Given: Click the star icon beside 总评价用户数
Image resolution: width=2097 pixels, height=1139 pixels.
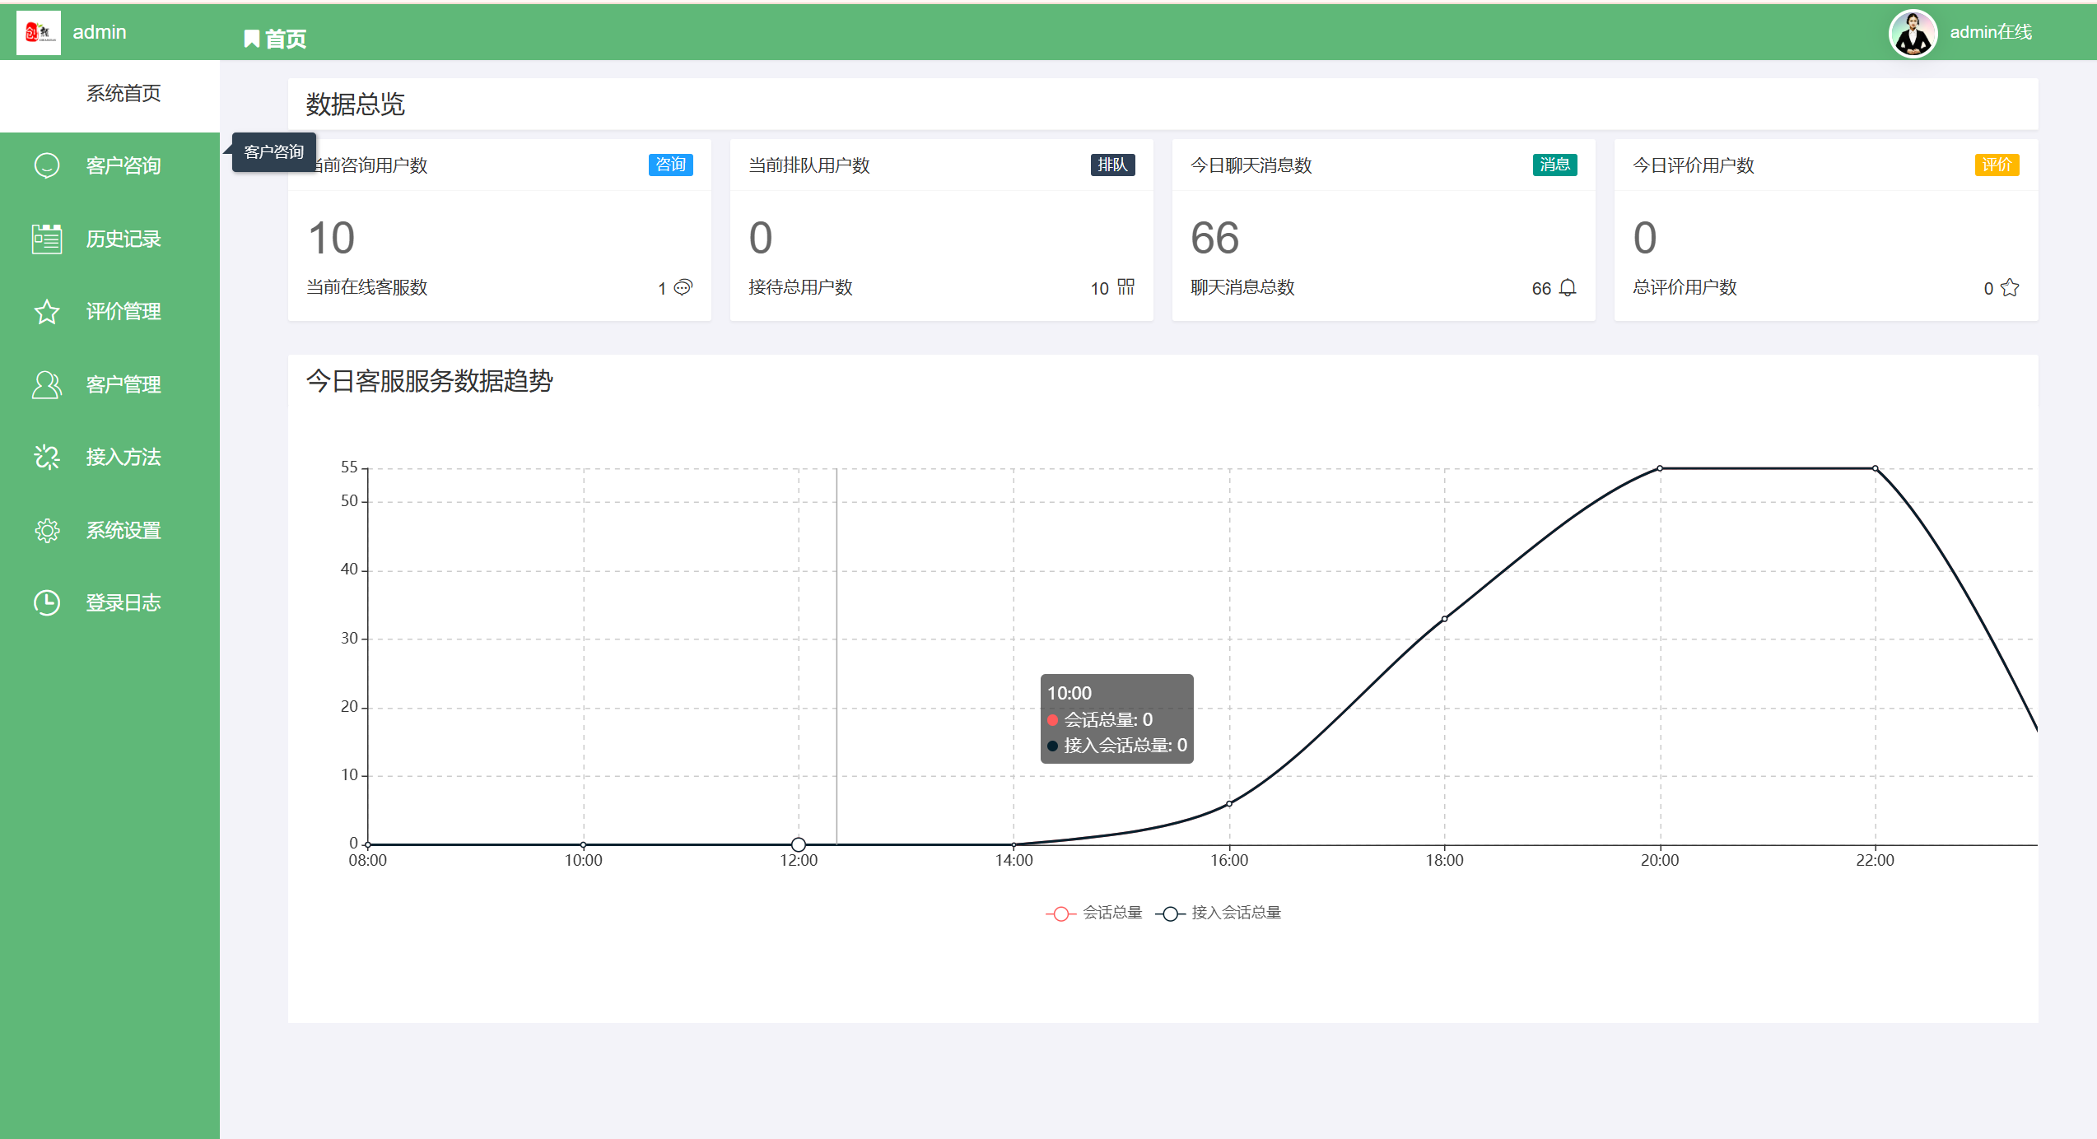Looking at the screenshot, I should click(2010, 287).
